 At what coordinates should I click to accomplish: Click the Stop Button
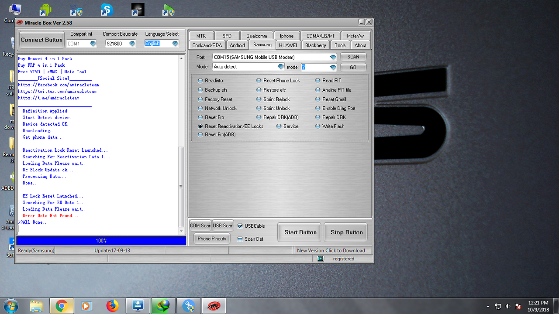tap(347, 232)
